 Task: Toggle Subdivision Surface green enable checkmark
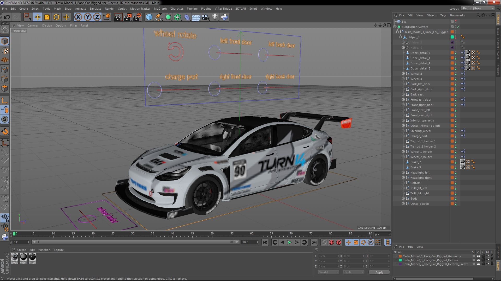click(458, 27)
